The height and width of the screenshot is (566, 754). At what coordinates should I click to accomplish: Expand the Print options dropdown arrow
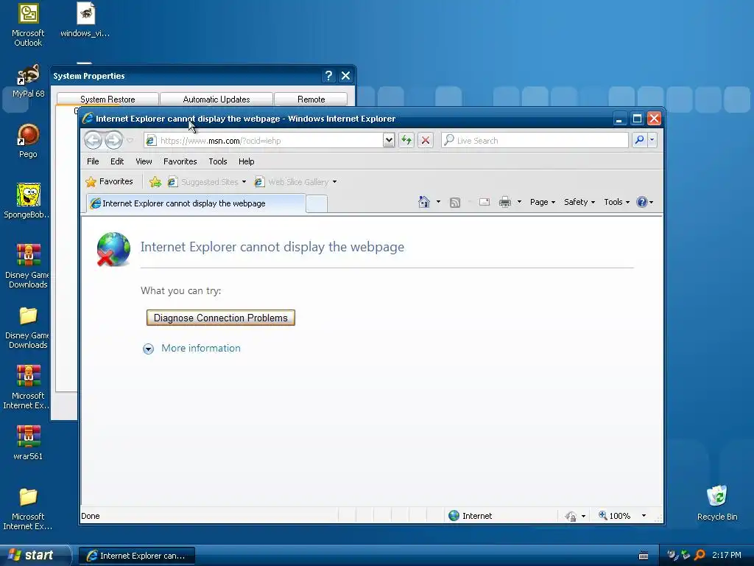click(519, 202)
